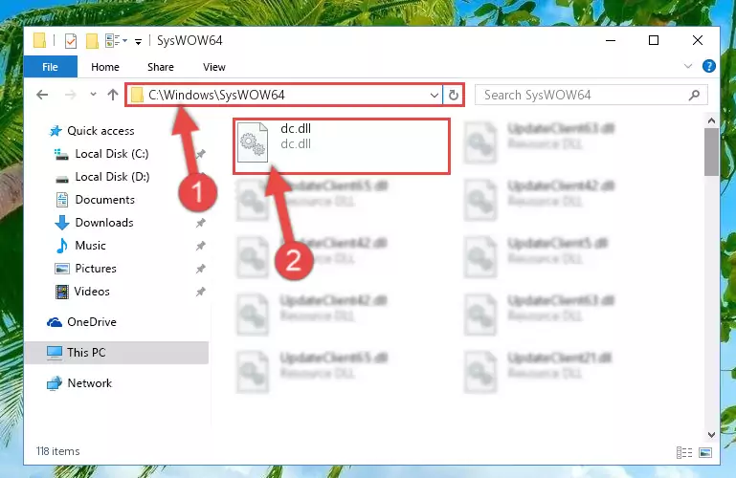Select the dc.dll file icon
Screen dimensions: 736x478
253,142
